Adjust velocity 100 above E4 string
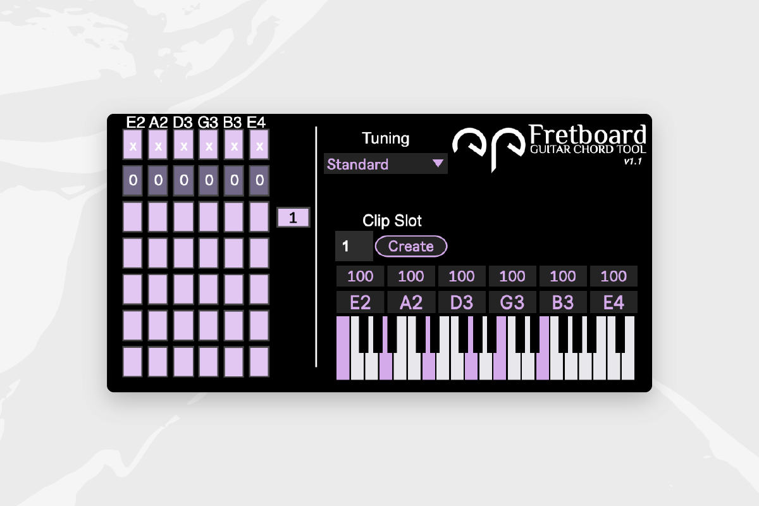759x506 pixels. [x=614, y=276]
